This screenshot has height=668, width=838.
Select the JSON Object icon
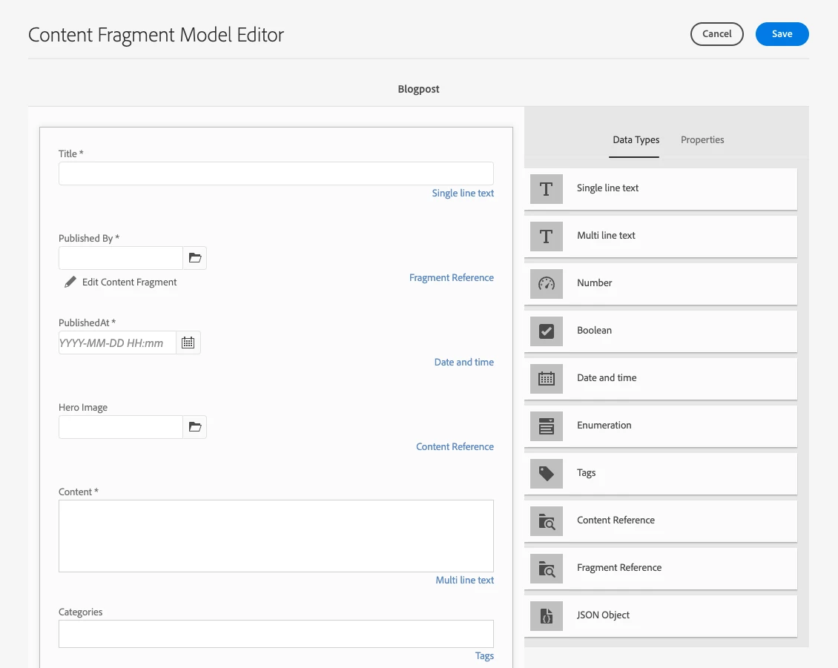[547, 616]
